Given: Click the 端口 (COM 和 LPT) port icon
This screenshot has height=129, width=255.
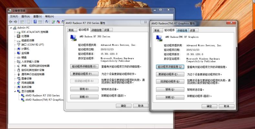Looking at the screenshot, I should coord(18,45).
